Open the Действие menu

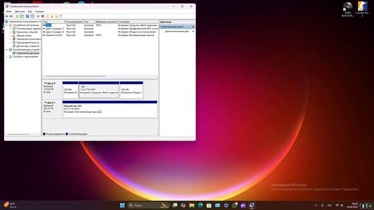[x=19, y=12]
